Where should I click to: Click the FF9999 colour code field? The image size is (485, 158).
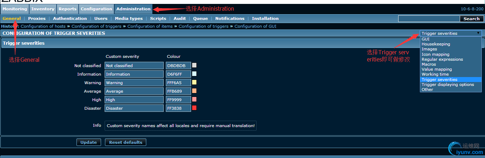[x=178, y=100]
